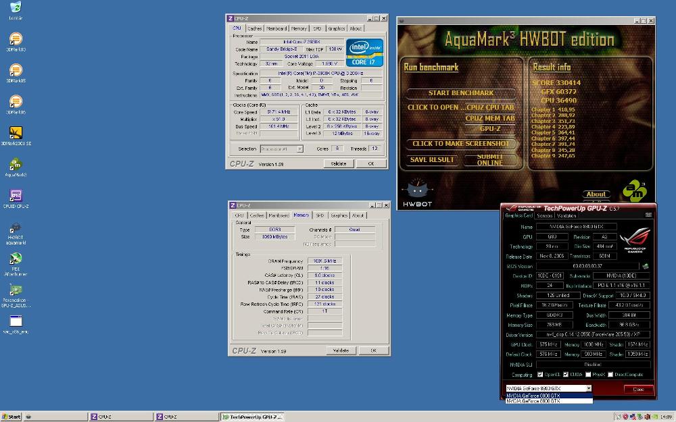Toggle the OpenCL checkbox in GPU-Z
This screenshot has width=676, height=422.
click(x=539, y=375)
